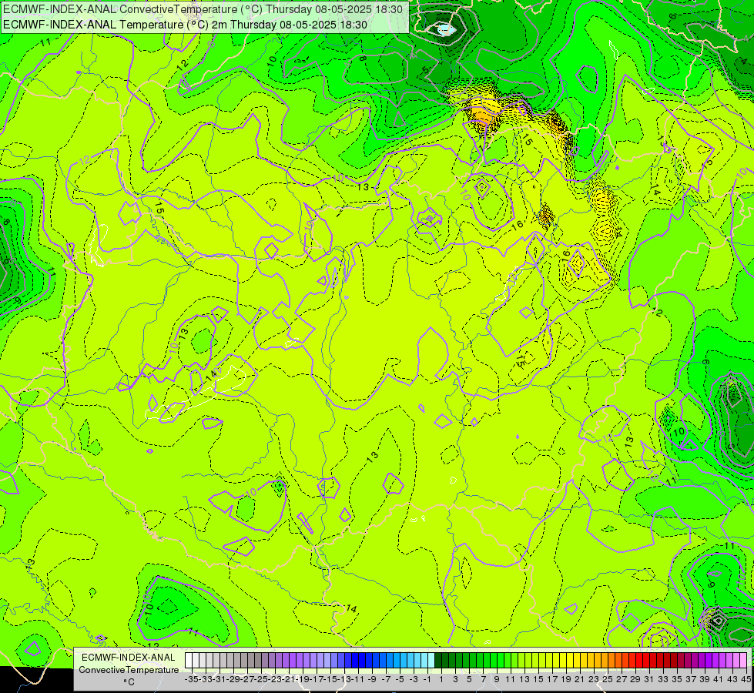The width and height of the screenshot is (754, 693).
Task: Click the legend scale value '39'
Action: tap(705, 679)
